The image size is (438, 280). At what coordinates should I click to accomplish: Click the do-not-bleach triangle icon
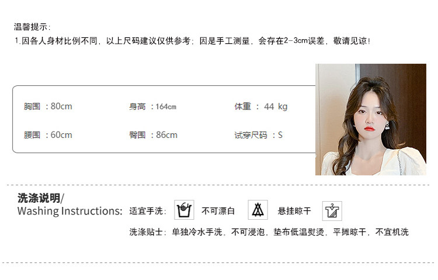(258, 210)
